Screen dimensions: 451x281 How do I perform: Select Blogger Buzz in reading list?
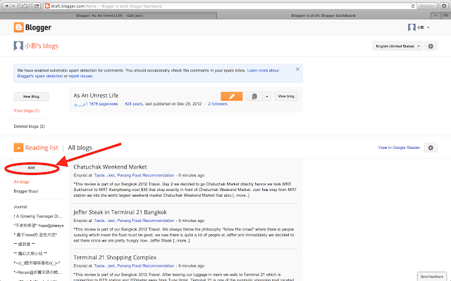click(x=26, y=191)
